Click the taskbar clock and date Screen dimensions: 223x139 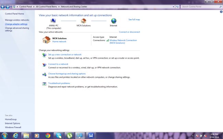coord(214,136)
